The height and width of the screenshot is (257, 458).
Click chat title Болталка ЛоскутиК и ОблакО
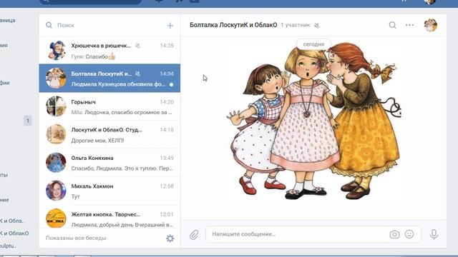click(233, 25)
